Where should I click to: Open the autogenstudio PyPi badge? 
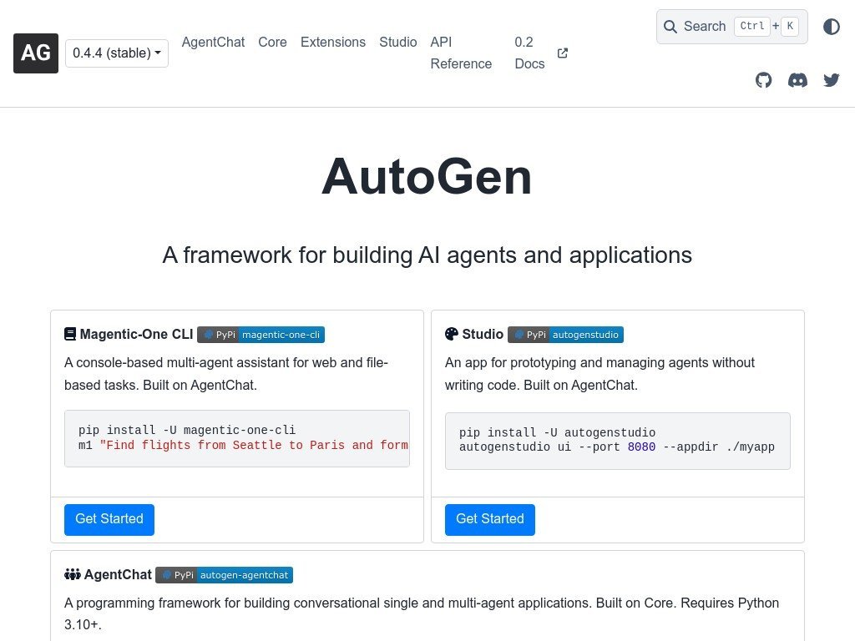click(x=565, y=335)
